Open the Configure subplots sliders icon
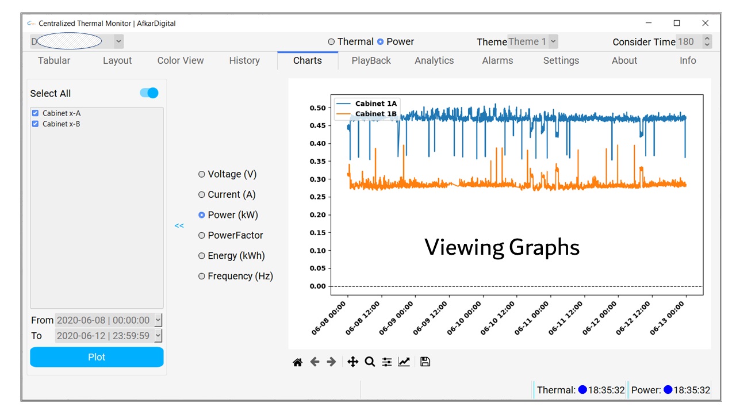This screenshot has width=736, height=414. (387, 362)
